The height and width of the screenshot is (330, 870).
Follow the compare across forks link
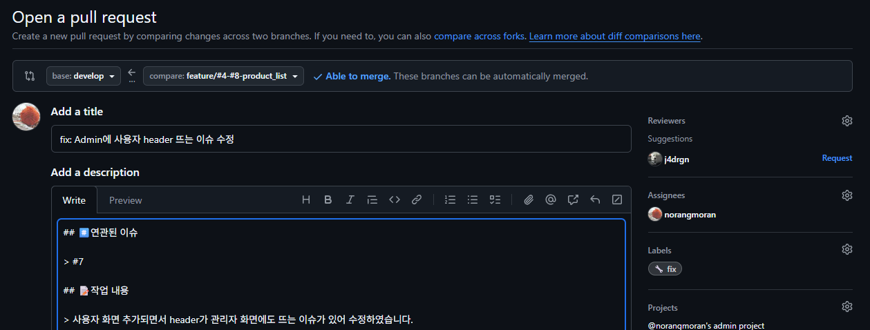coord(480,36)
